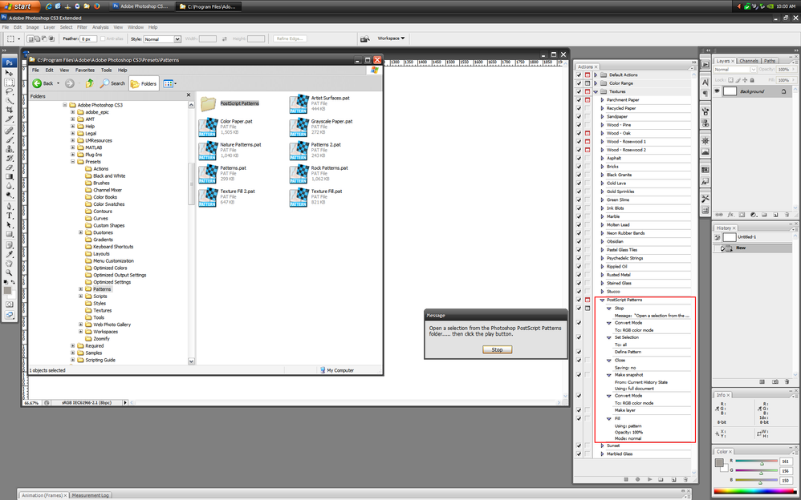This screenshot has width=801, height=500.
Task: Collapse the Presets folder in the tree
Action: 72,162
